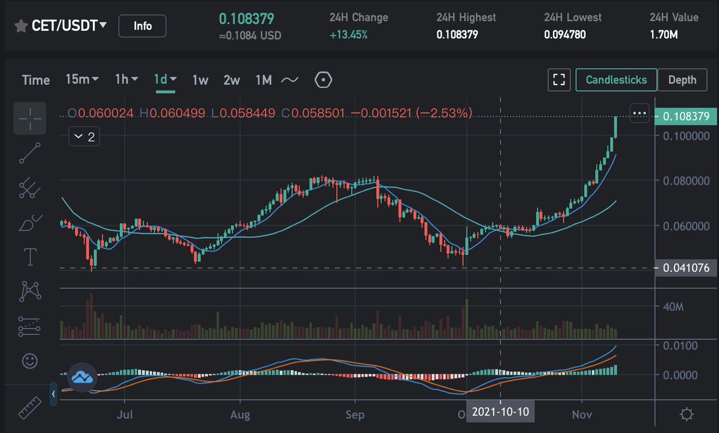Screen dimensions: 719x433
Task: Switch to the 1M interval
Action: 264,80
